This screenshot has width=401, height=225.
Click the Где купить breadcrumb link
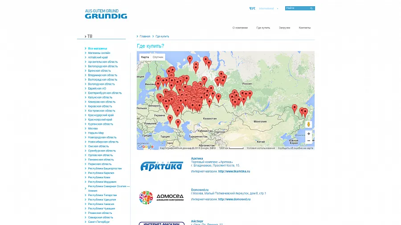tap(162, 36)
